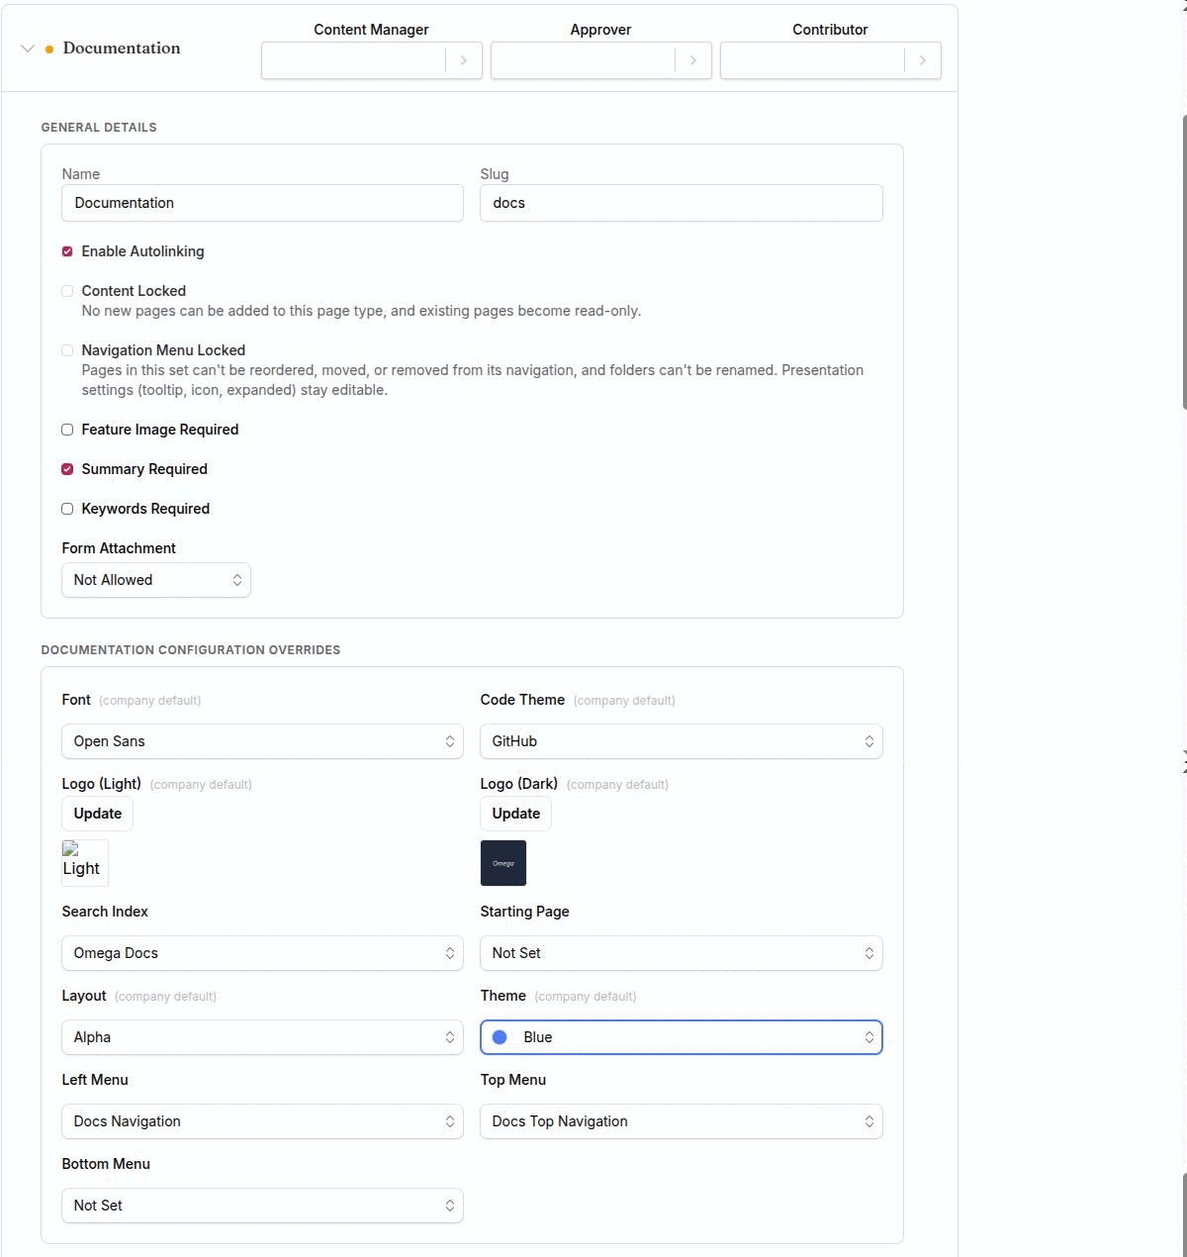This screenshot has height=1257, width=1187.
Task: Click the Enable Autolinking label
Action: 142,251
